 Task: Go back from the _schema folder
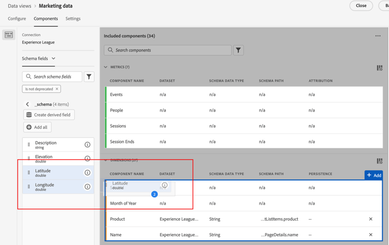coord(27,104)
